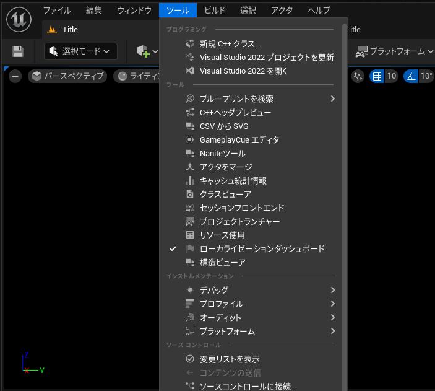Click the キャッシュ統計情報 bar chart icon
The height and width of the screenshot is (391, 435).
click(x=190, y=181)
